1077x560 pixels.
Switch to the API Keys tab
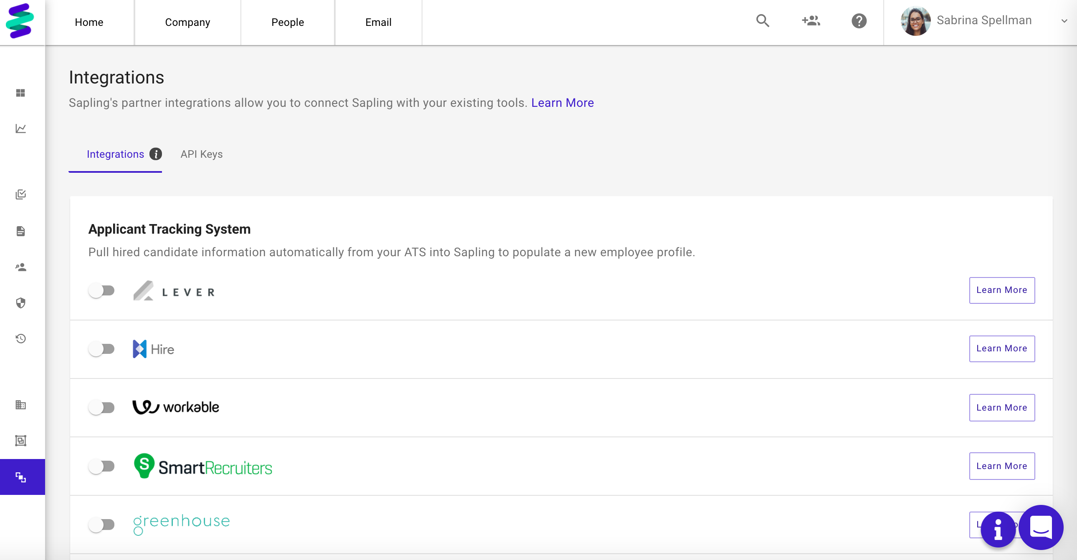(202, 154)
